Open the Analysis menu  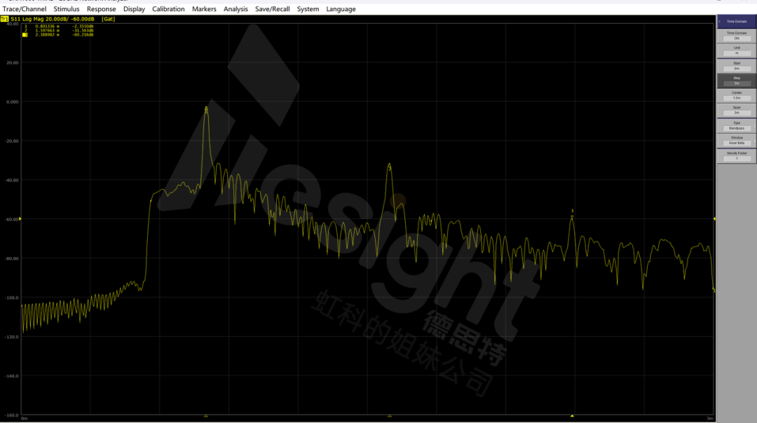tap(236, 9)
